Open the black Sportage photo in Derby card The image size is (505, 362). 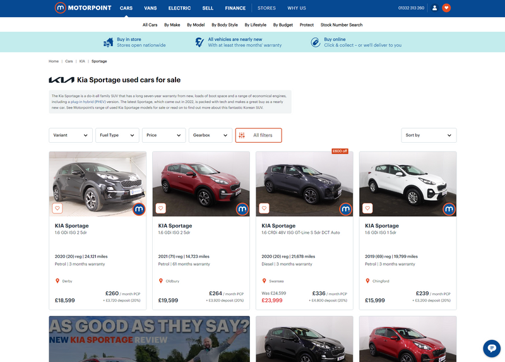(98, 184)
